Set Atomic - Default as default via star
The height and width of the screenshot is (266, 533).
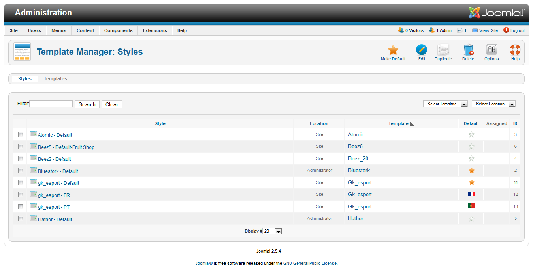pyautogui.click(x=471, y=134)
